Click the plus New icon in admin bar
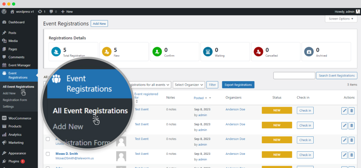 click(63, 12)
